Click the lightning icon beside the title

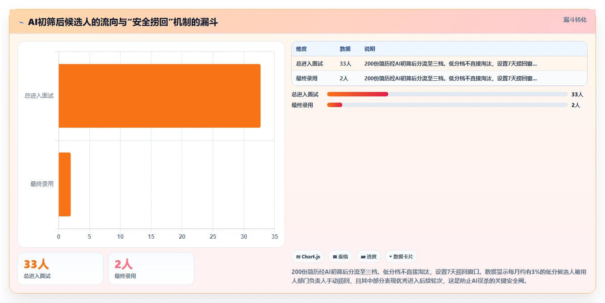21,22
